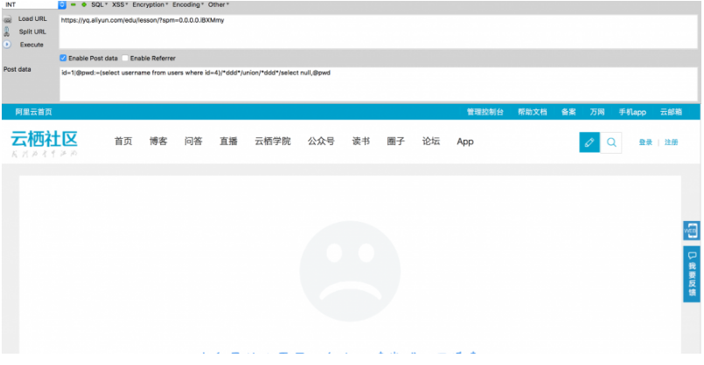704x365 pixels.
Task: Go to 首页 tab
Action: (123, 141)
